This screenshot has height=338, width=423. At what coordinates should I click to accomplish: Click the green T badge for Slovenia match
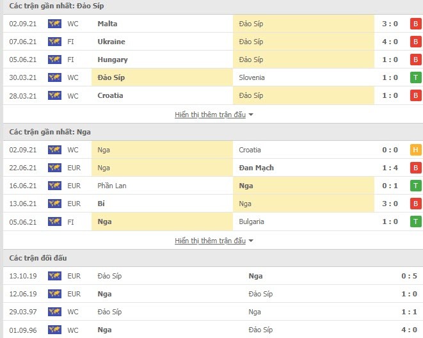[416, 77]
